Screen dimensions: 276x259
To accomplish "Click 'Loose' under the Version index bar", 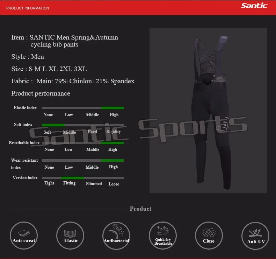I will pos(114,184).
